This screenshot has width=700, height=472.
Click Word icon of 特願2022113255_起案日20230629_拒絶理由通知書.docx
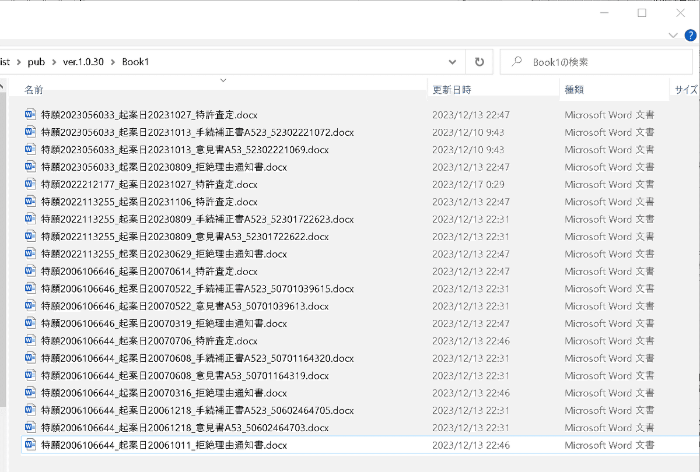[x=30, y=253]
